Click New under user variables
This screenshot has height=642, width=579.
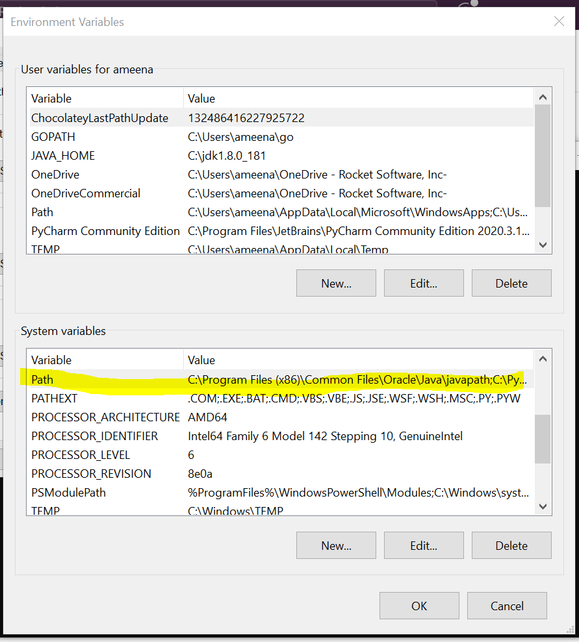coord(336,283)
